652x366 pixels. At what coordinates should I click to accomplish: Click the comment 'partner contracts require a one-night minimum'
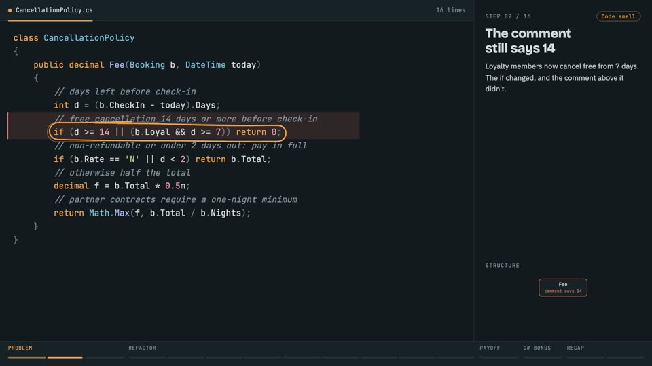[175, 199]
